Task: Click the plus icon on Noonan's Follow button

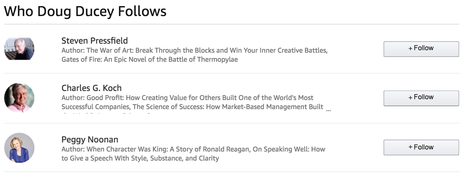Action: [x=410, y=147]
